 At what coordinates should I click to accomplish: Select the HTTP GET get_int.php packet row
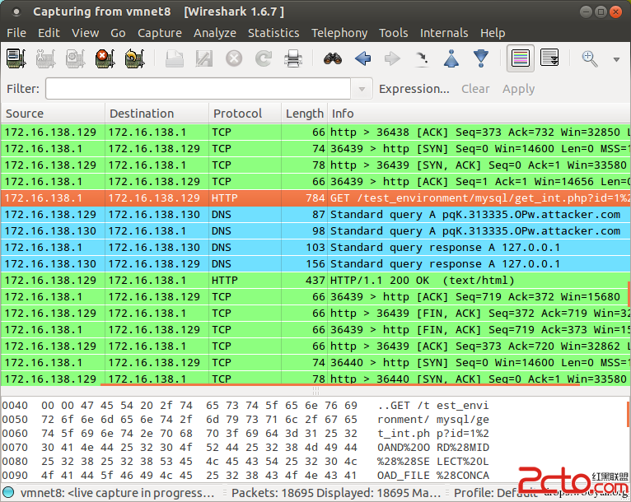pyautogui.click(x=315, y=198)
